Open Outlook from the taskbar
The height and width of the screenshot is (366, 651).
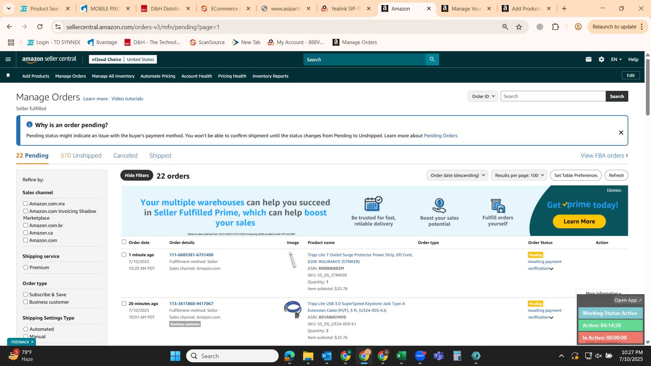(327, 356)
